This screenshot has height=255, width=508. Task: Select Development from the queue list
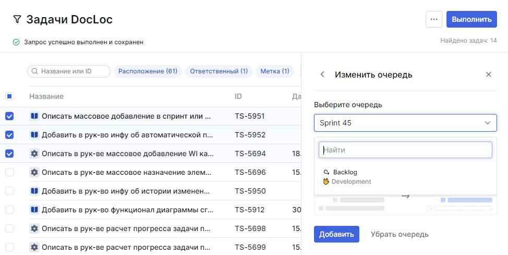click(x=351, y=182)
